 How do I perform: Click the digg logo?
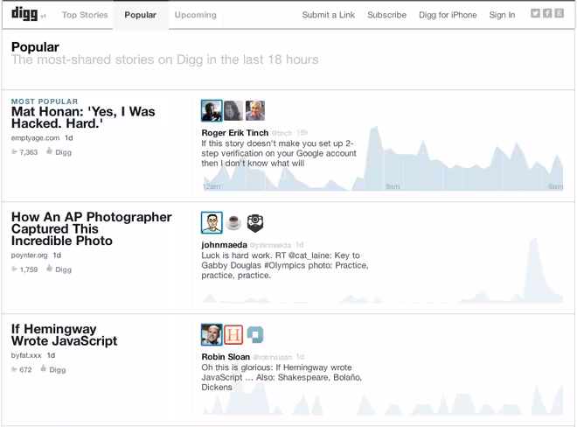pos(24,14)
